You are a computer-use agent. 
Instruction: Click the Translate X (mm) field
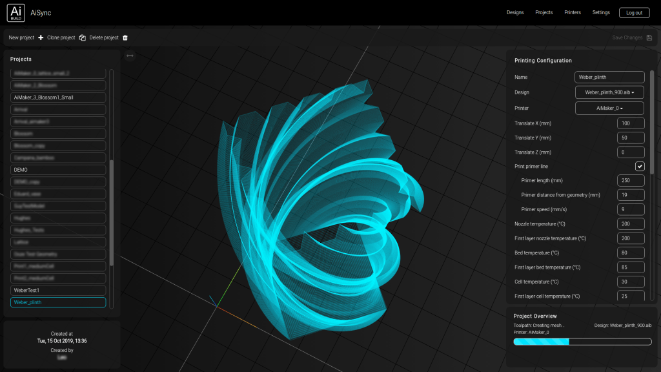coord(631,123)
